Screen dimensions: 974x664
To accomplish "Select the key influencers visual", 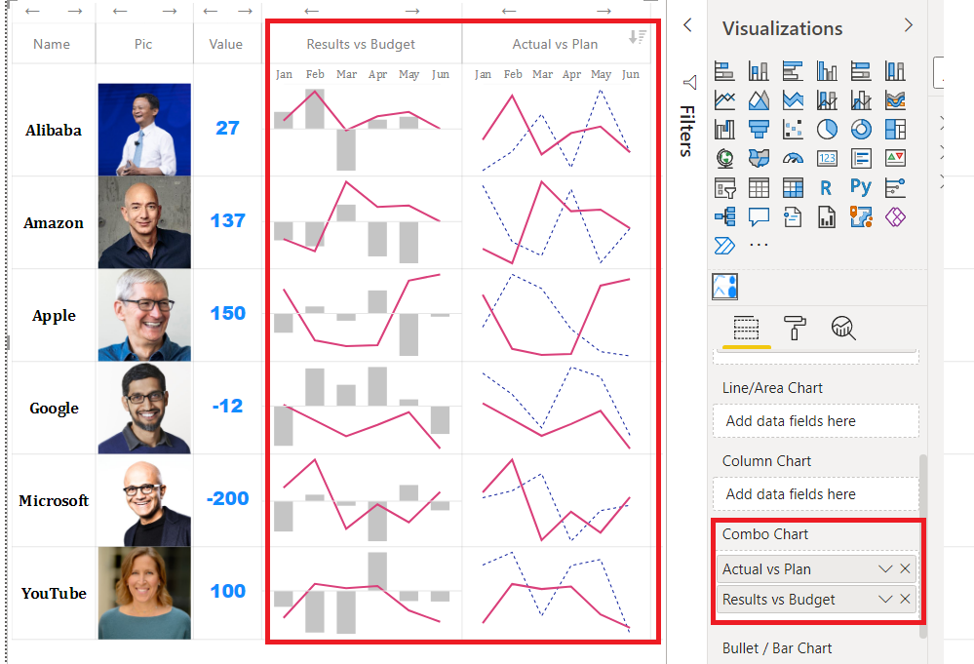I will (895, 187).
